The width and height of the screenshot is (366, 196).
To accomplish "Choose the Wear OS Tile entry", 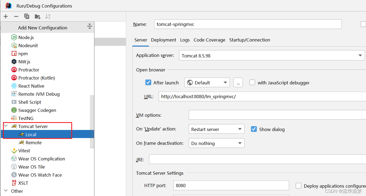I will click(47, 167).
